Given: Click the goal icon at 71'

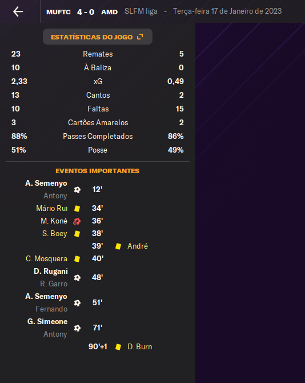Looking at the screenshot, I should pyautogui.click(x=77, y=328).
